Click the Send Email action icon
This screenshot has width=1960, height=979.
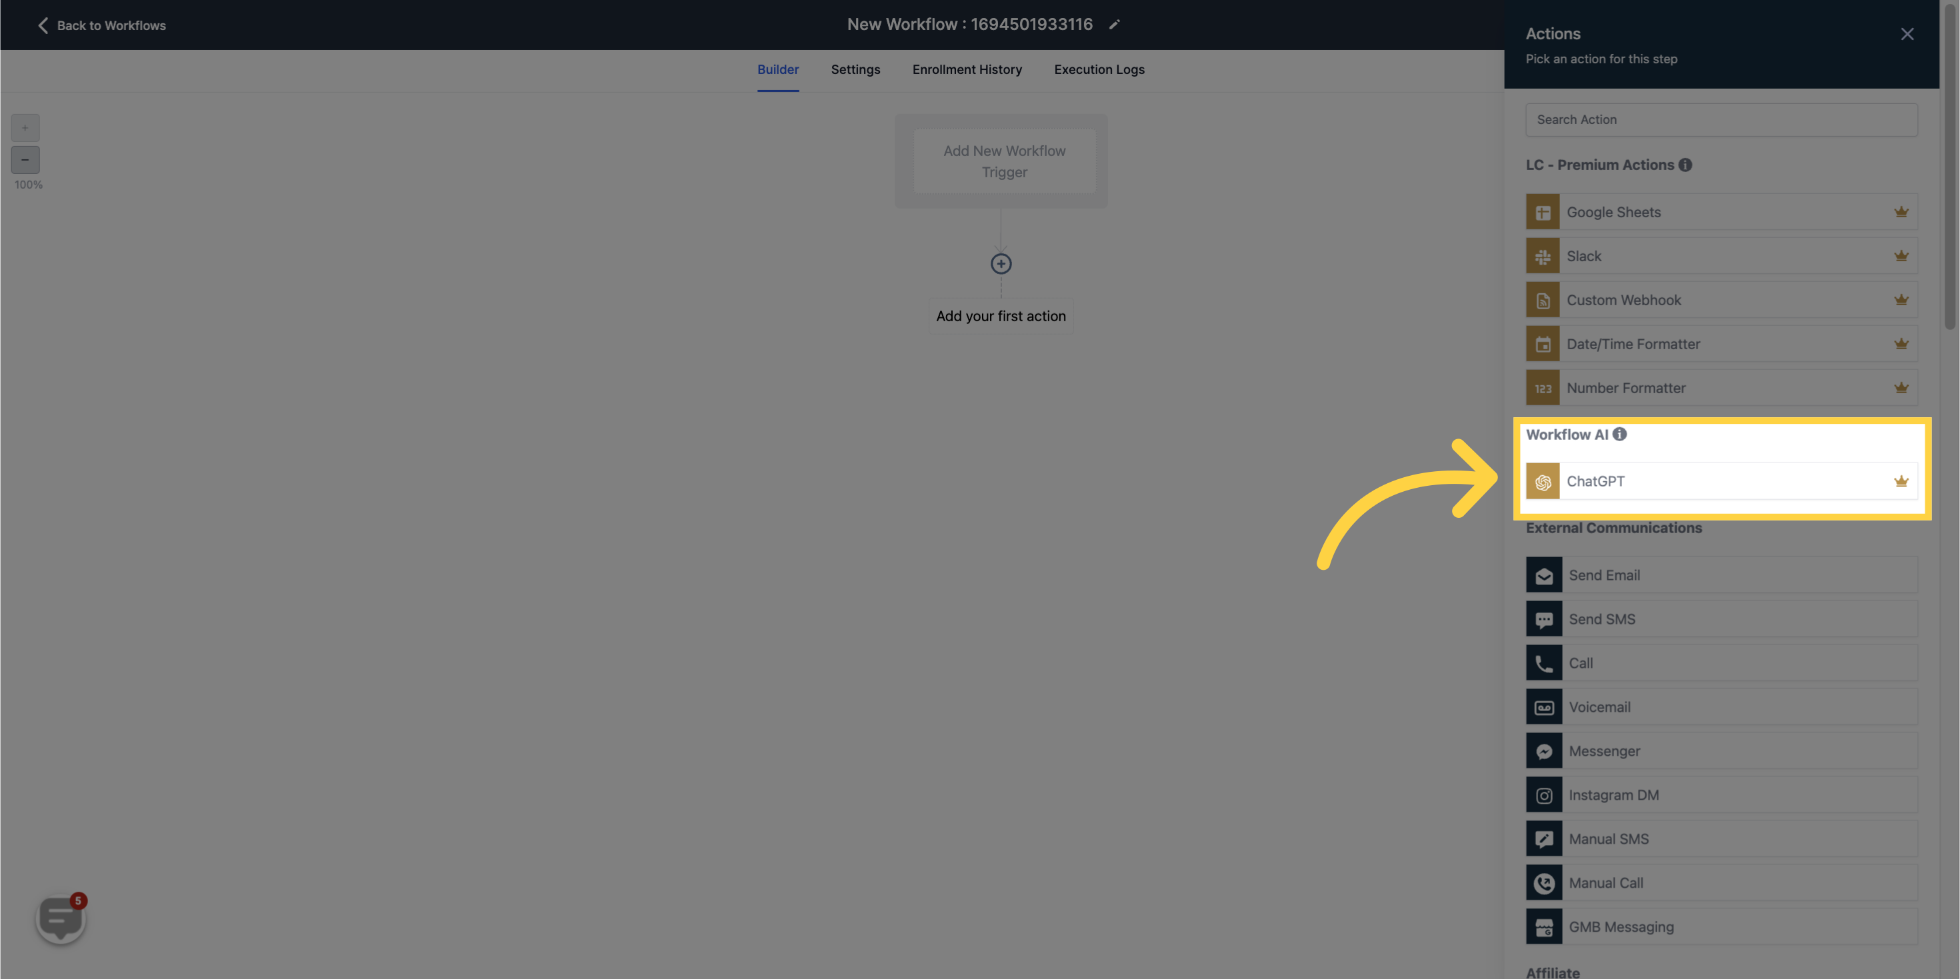(x=1545, y=574)
